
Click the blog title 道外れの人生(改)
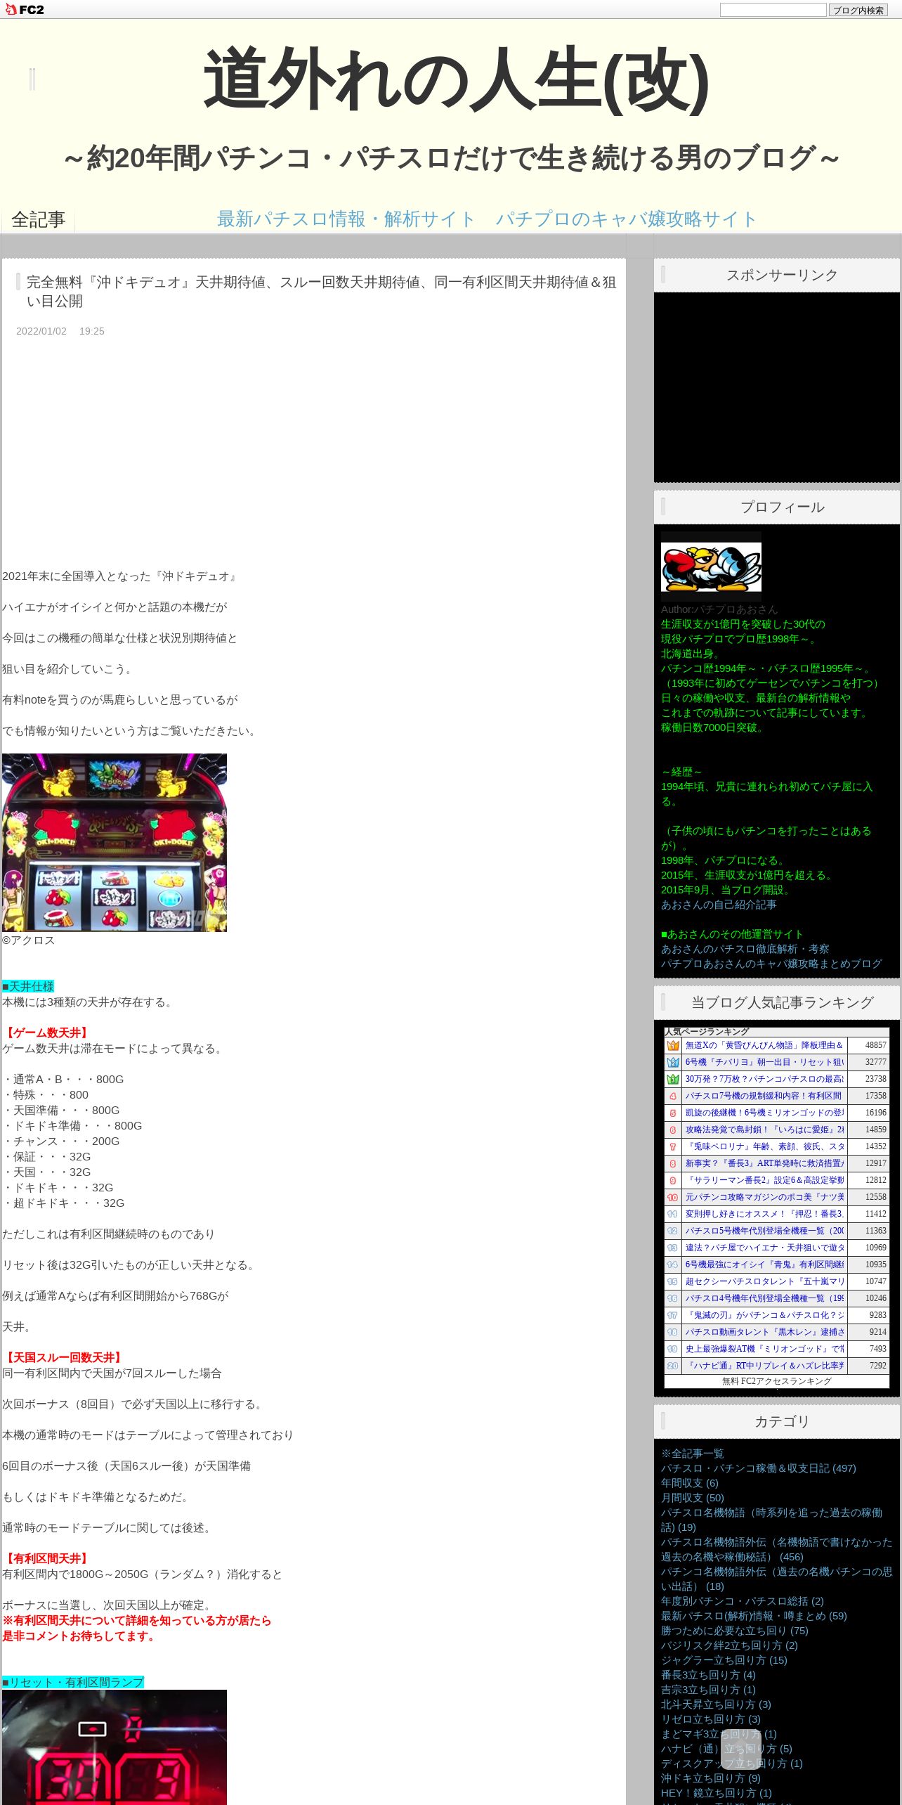[x=456, y=79]
